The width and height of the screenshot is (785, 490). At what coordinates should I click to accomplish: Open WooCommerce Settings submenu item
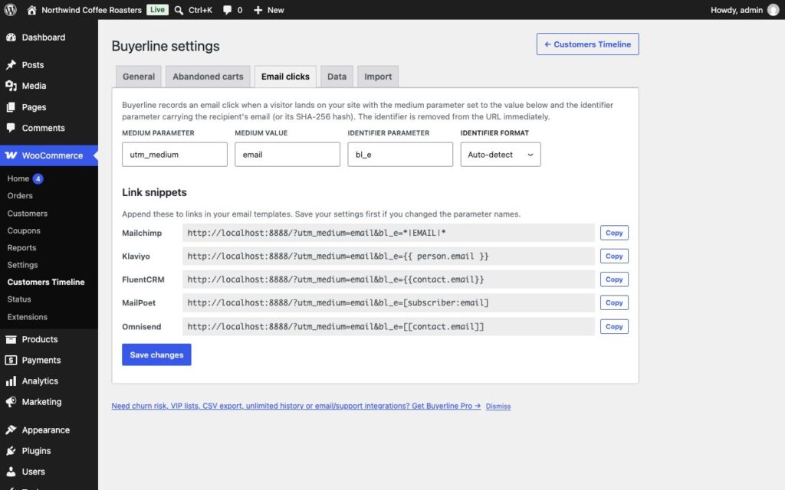tap(22, 265)
